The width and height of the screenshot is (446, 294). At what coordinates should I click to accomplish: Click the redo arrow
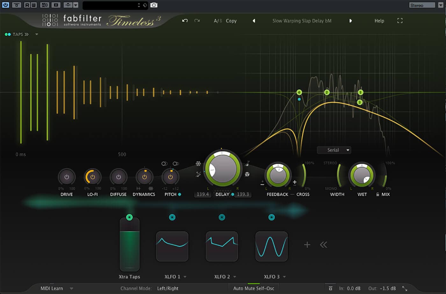click(x=197, y=21)
